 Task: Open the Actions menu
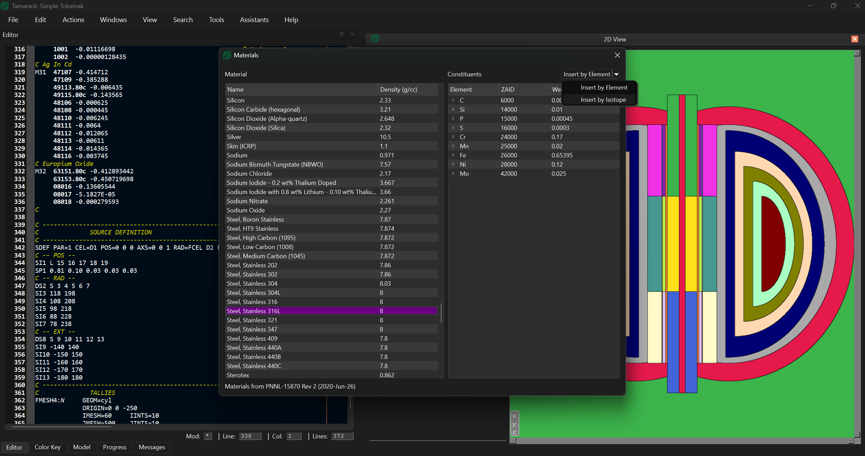click(x=73, y=20)
